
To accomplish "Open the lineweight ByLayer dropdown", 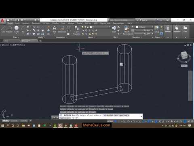I will coord(144,30).
